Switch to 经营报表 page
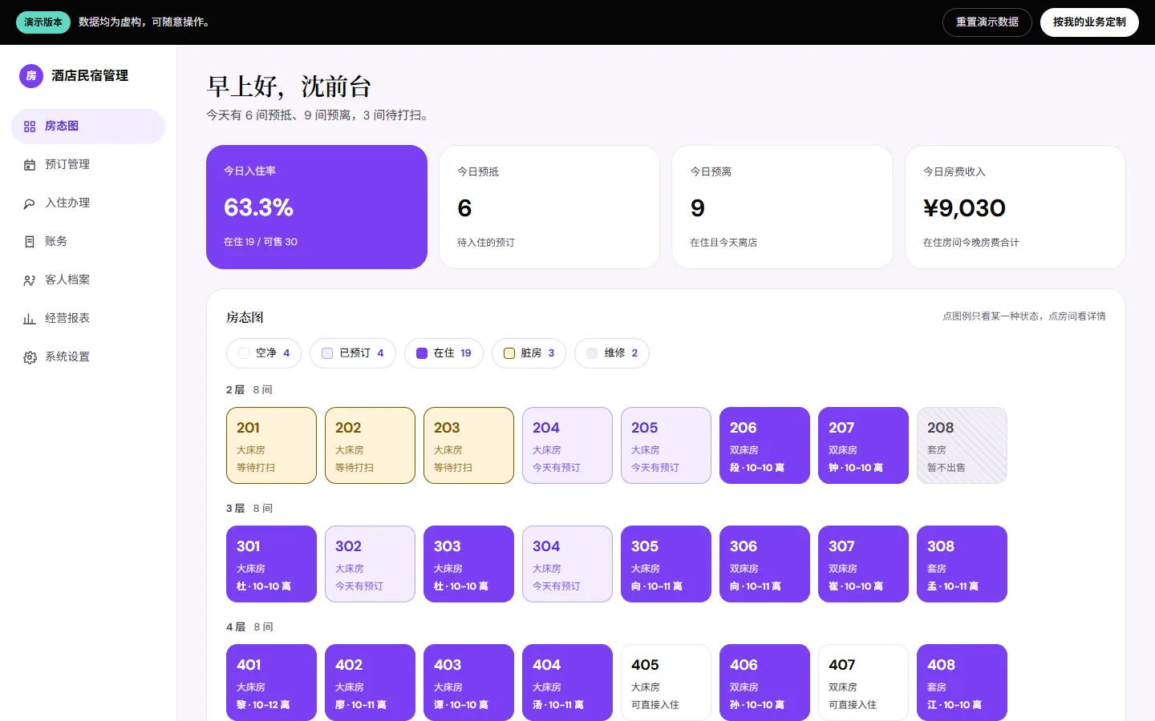 click(88, 319)
